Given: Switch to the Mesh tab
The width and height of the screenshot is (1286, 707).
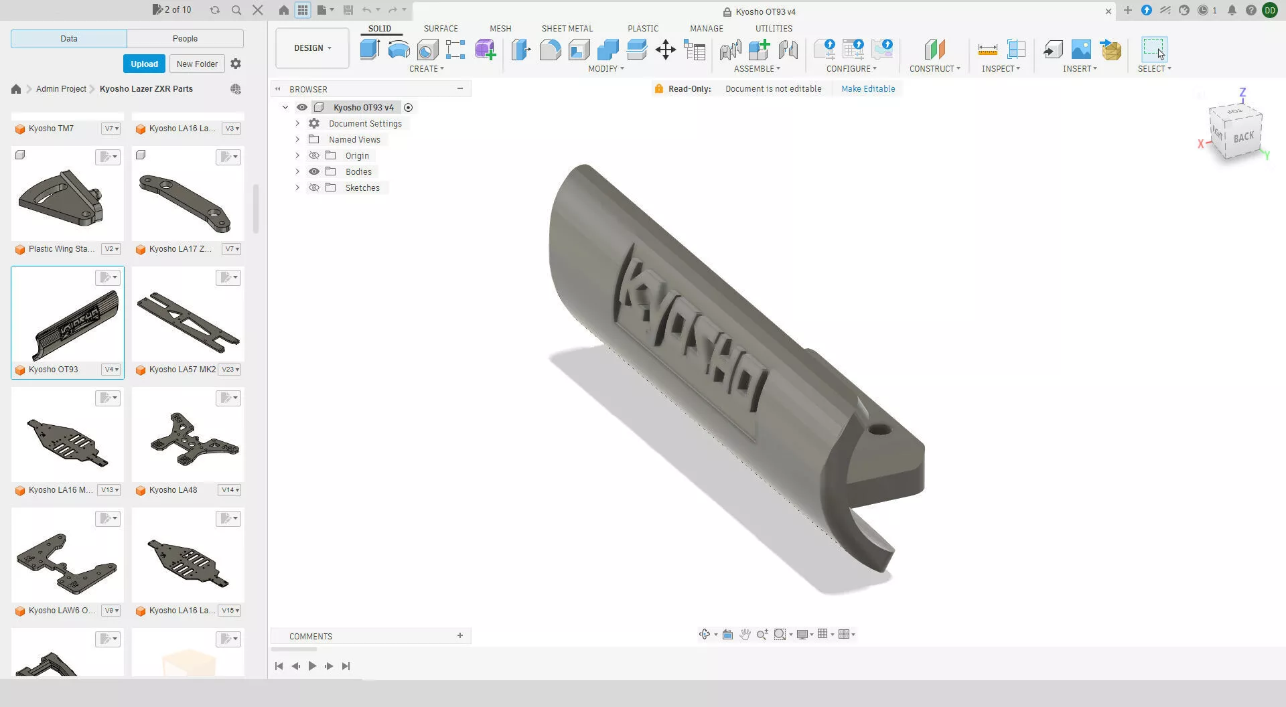Looking at the screenshot, I should (500, 28).
